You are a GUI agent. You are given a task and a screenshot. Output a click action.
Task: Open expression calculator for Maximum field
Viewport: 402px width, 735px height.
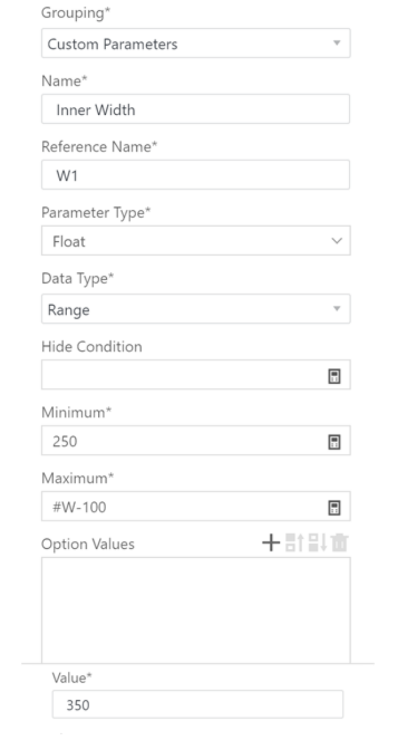334,508
